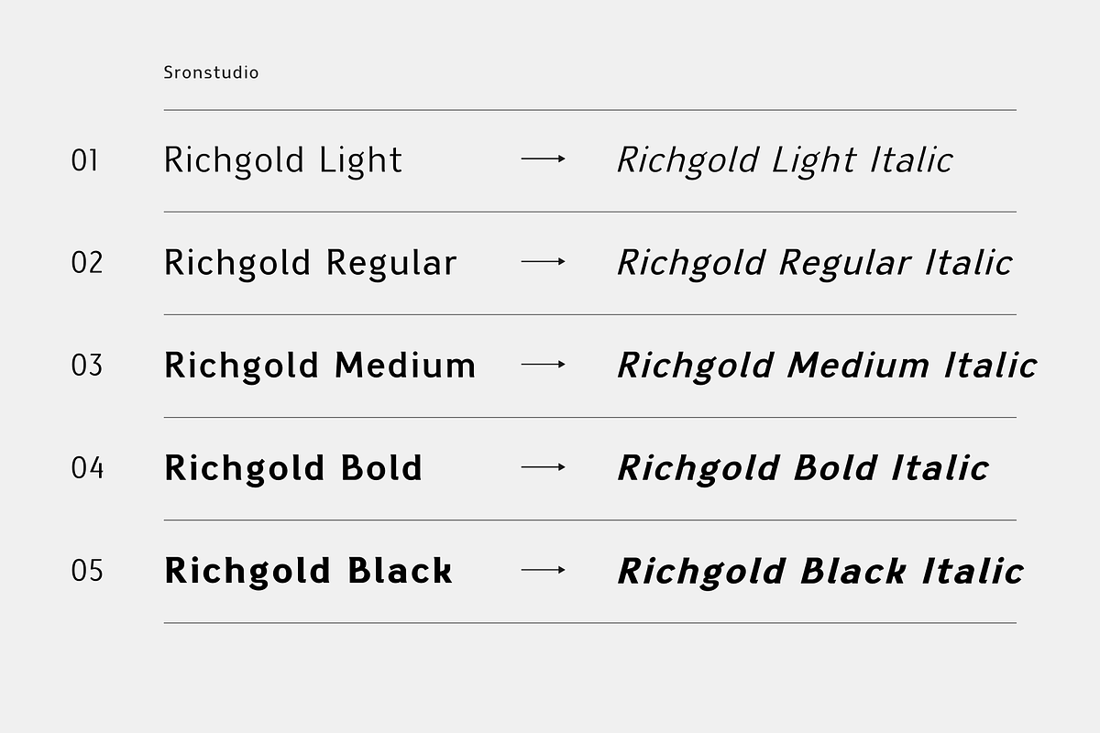The width and height of the screenshot is (1100, 733).
Task: Click the row number 03
Action: tap(87, 366)
